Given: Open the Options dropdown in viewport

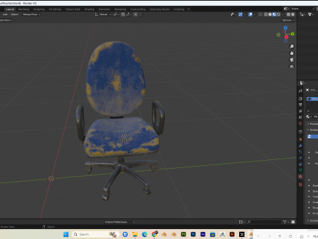Looking at the screenshot, I should coord(288,20).
